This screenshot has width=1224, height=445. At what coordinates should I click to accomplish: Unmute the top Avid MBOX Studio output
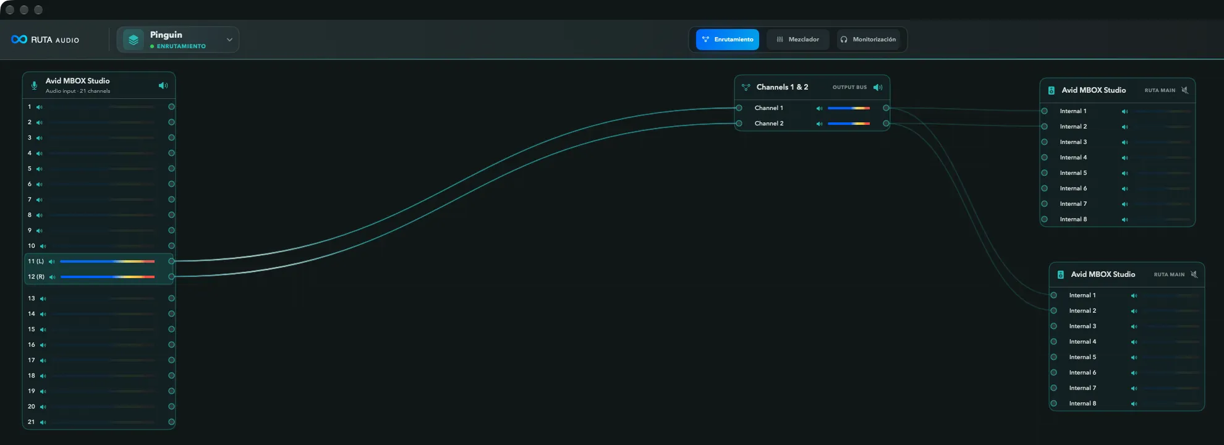1185,90
